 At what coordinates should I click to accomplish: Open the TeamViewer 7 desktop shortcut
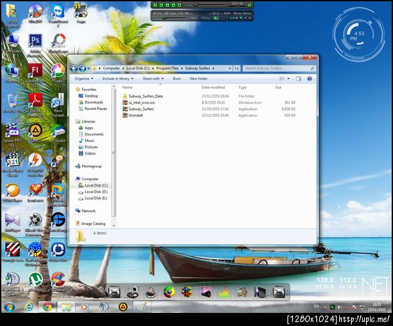point(58,15)
